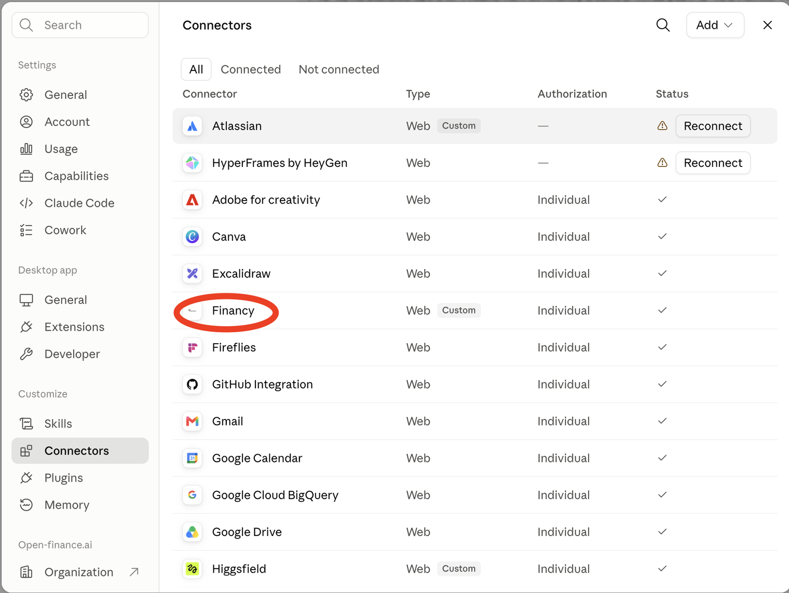Select the Financy connector name
789x593 pixels.
coord(233,310)
